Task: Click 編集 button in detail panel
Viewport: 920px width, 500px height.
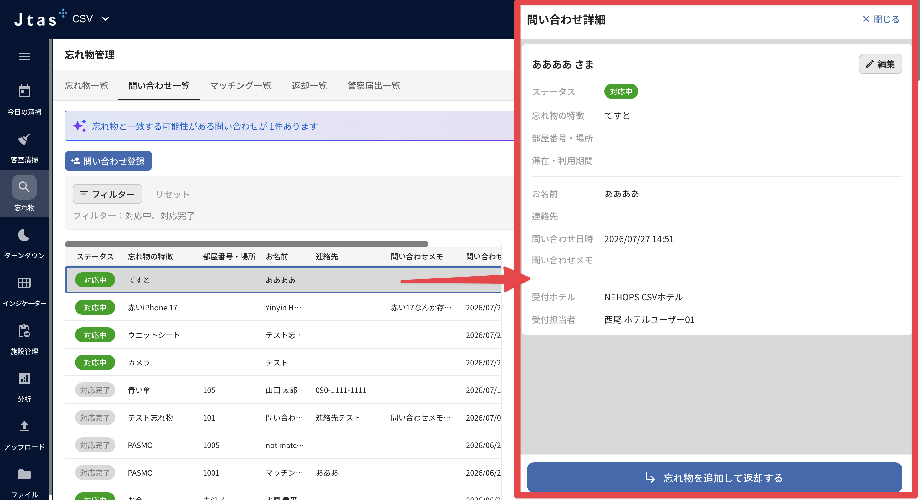Action: point(880,64)
